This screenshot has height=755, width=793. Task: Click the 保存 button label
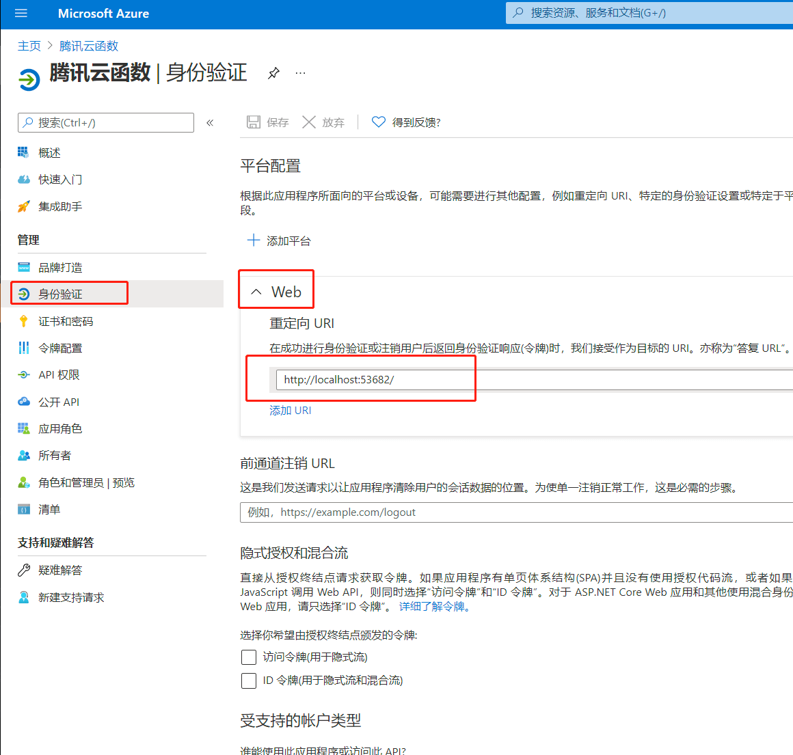coord(278,123)
